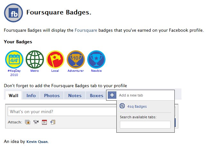This screenshot has height=150, width=210.
Task: Attach a photo using the photo icon
Action: [28, 122]
